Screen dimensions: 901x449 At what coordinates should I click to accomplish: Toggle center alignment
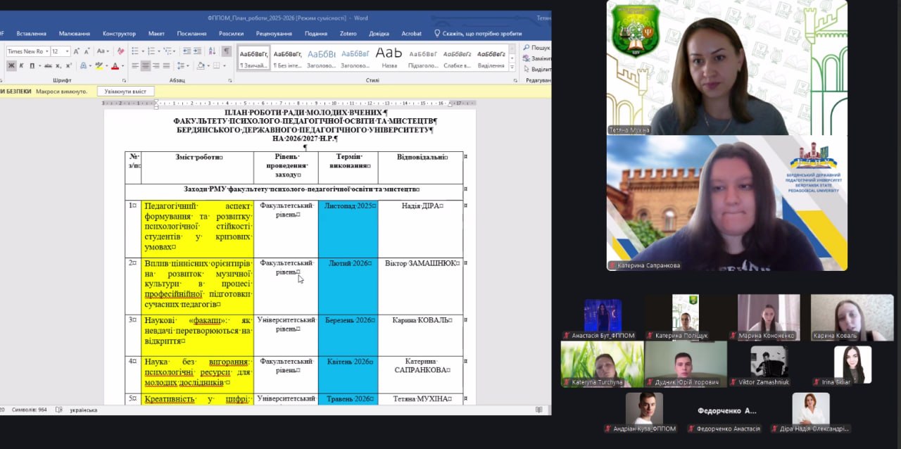(x=146, y=65)
